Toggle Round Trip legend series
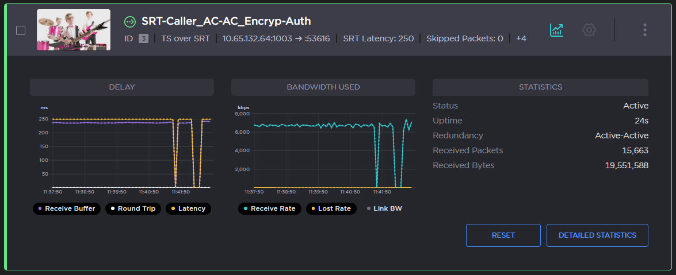Screen dimensions: 676x275 coord(132,208)
